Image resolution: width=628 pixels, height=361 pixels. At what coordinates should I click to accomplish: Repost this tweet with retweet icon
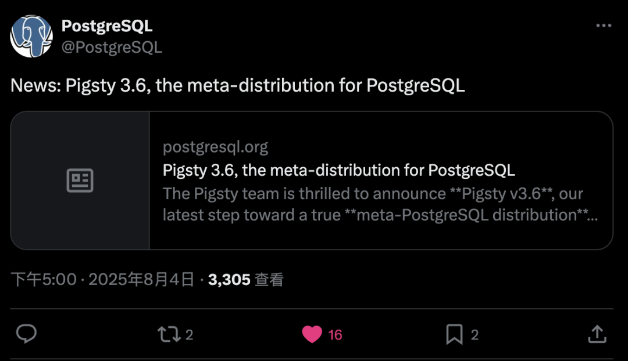169,334
